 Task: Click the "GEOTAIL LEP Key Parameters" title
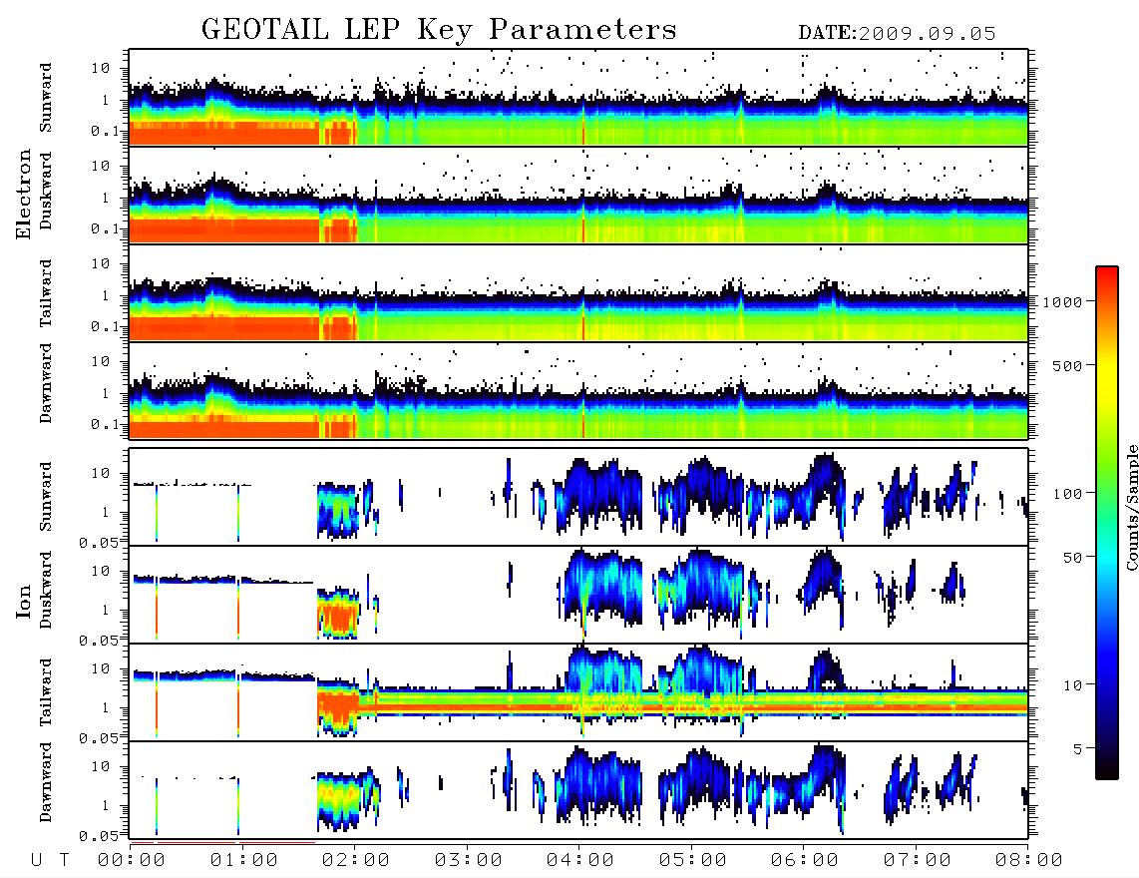[x=439, y=30]
